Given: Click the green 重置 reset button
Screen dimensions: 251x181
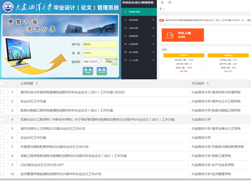Looking at the screenshot, I should coord(102,71).
